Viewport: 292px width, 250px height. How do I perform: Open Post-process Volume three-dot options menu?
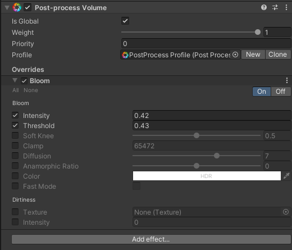(x=286, y=7)
